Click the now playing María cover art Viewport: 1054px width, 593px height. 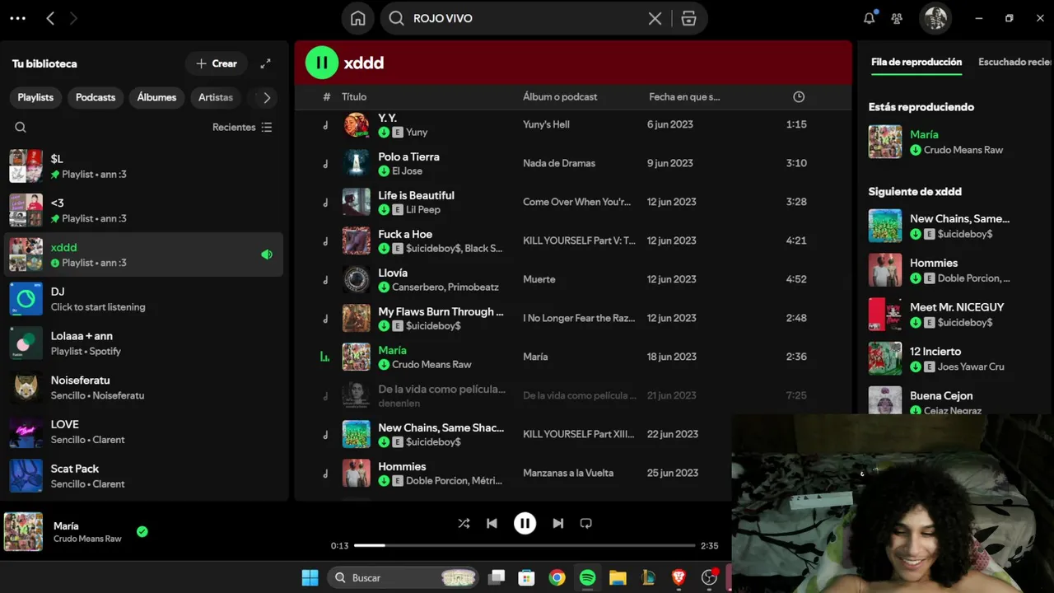(x=23, y=532)
